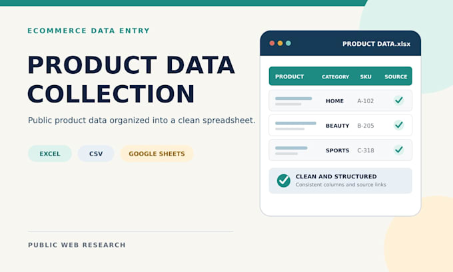
Task: Toggle the source checkmark in SPORTS row
Action: coord(398,150)
